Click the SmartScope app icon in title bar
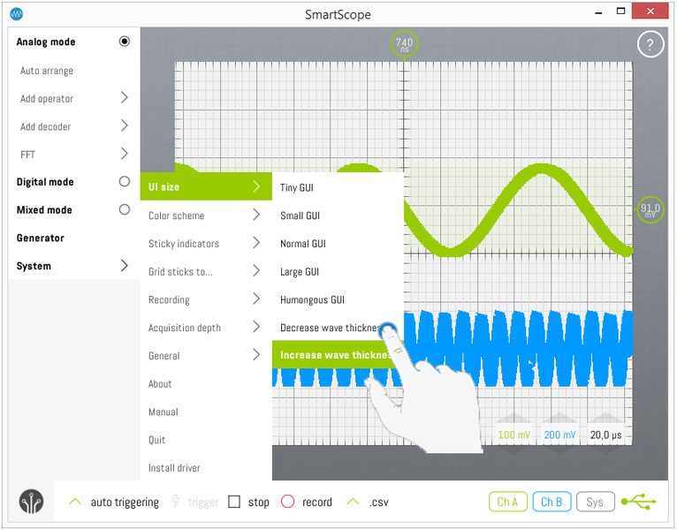Image resolution: width=677 pixels, height=530 pixels. click(x=16, y=14)
